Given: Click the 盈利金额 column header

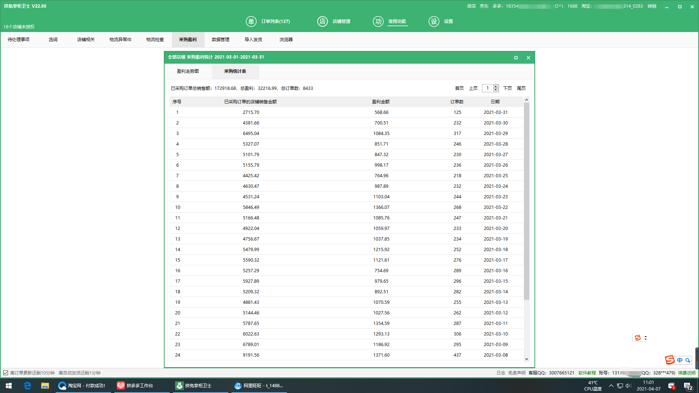Looking at the screenshot, I should (x=381, y=102).
